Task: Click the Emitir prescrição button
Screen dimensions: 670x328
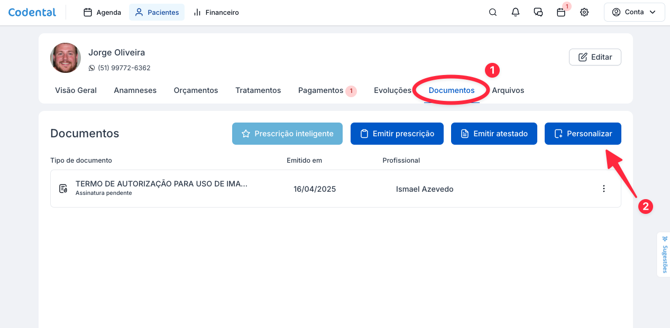Action: pyautogui.click(x=397, y=134)
